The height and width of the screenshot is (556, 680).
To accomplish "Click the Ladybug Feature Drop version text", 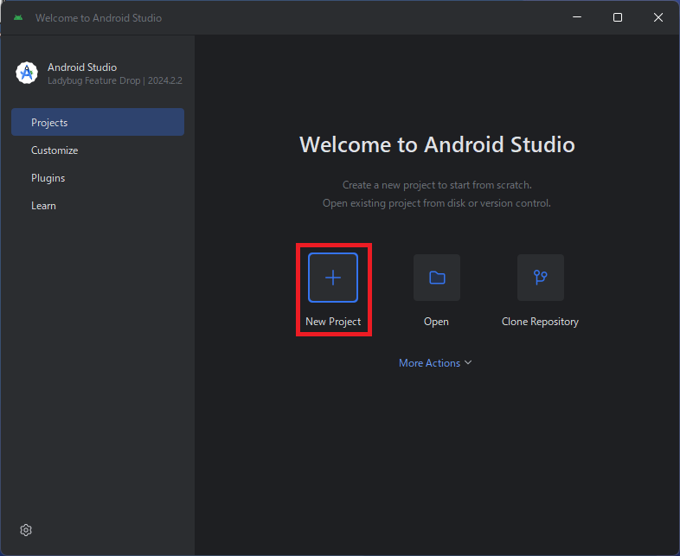I will pyautogui.click(x=114, y=80).
